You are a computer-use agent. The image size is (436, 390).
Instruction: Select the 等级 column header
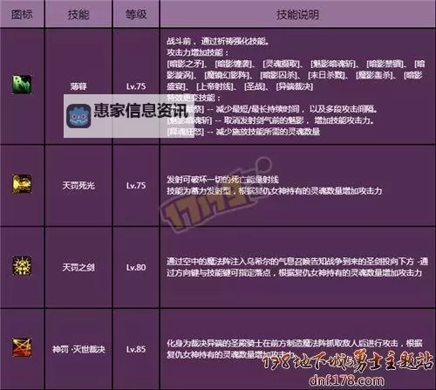tap(136, 14)
